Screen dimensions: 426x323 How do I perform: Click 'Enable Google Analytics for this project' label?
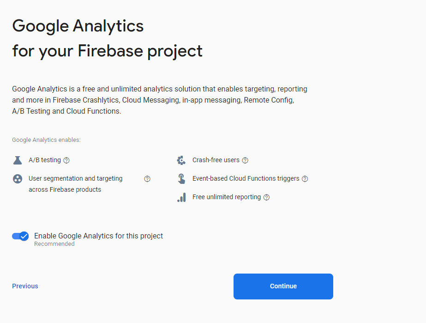pos(98,236)
